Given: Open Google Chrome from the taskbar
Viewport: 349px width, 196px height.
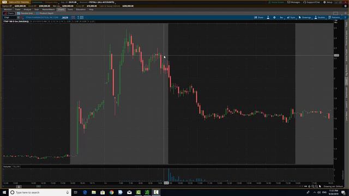Looking at the screenshot, I should (x=111, y=192).
